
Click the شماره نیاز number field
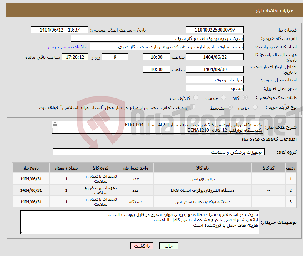pyautogui.click(x=215, y=30)
